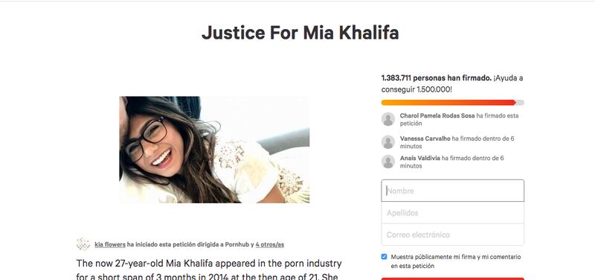The width and height of the screenshot is (595, 280).
Task: Click kia flowers profile avatar icon
Action: click(83, 244)
